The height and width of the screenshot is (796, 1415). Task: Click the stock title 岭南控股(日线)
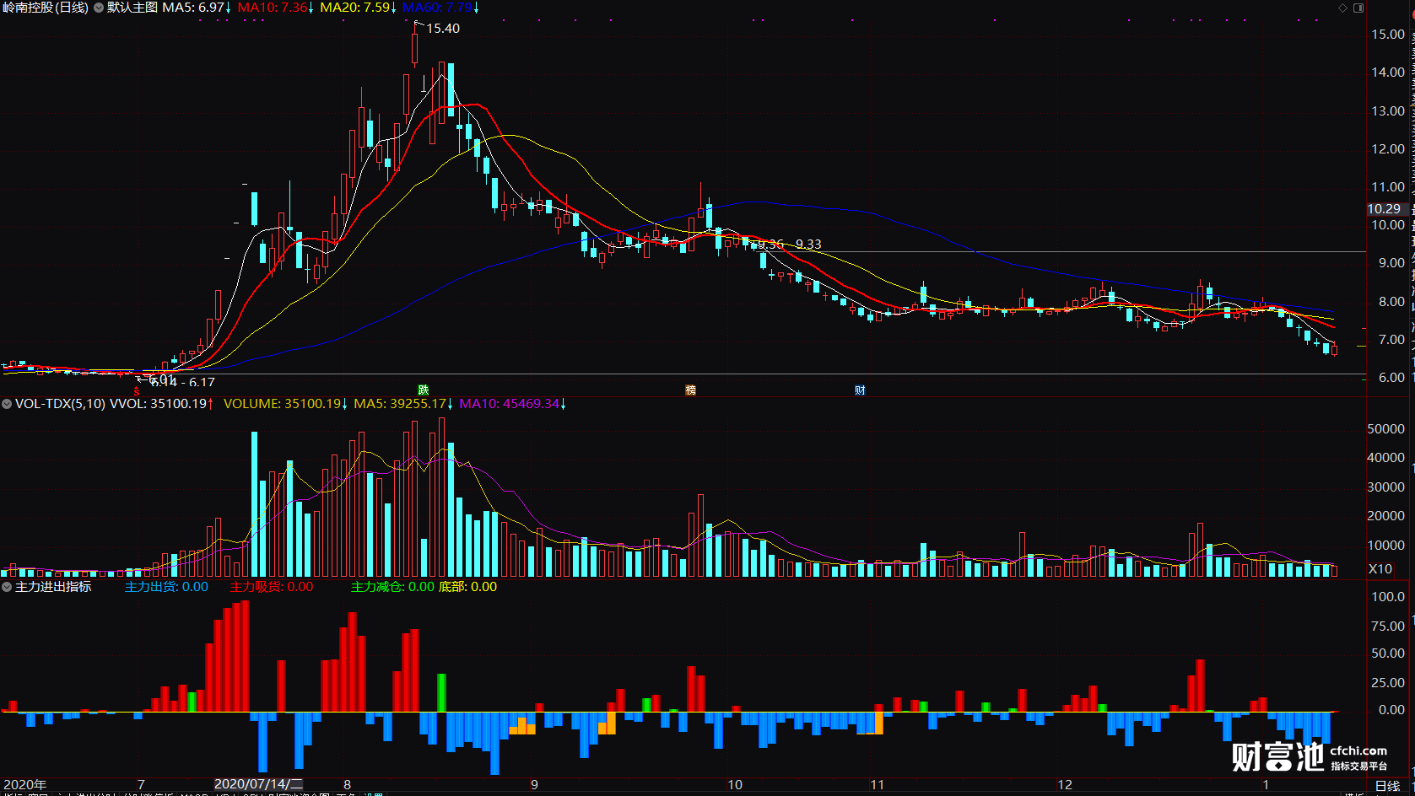pyautogui.click(x=46, y=8)
